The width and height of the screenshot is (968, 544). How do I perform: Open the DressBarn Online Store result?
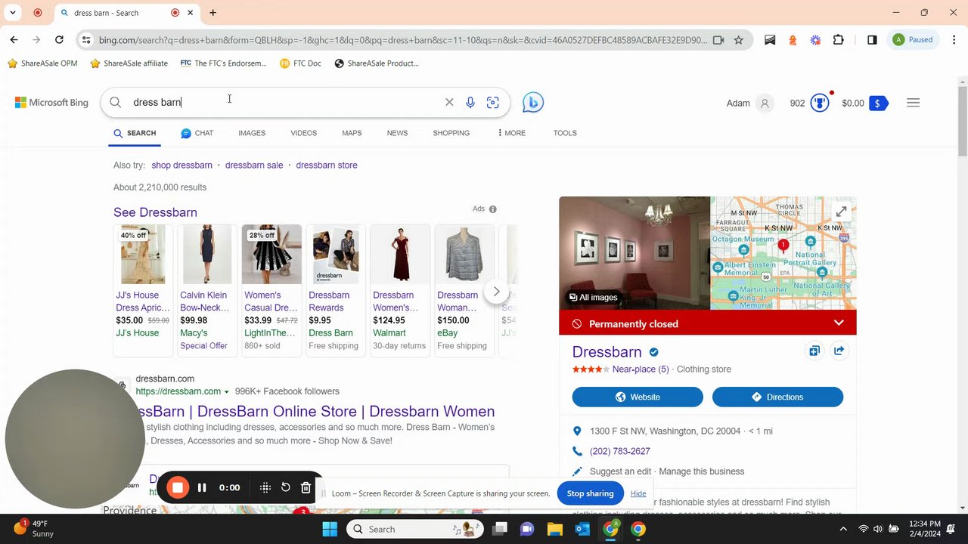coord(314,412)
